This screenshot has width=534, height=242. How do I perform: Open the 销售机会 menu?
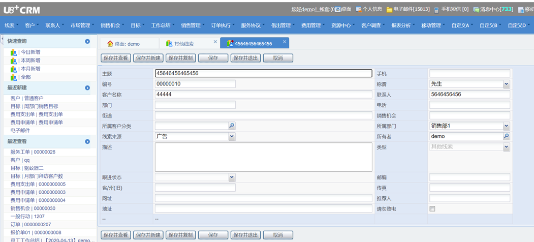tap(112, 25)
